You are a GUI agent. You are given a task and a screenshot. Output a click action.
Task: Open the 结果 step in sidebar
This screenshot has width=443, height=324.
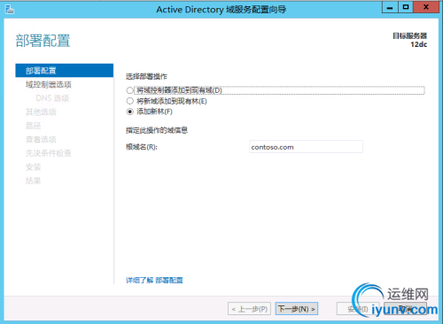pos(33,181)
